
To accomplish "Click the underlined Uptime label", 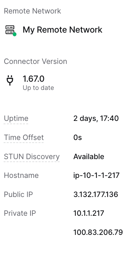I will pos(16,119).
